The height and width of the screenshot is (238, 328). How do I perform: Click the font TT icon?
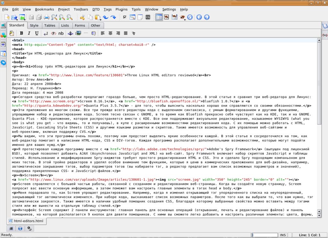(x=134, y=33)
